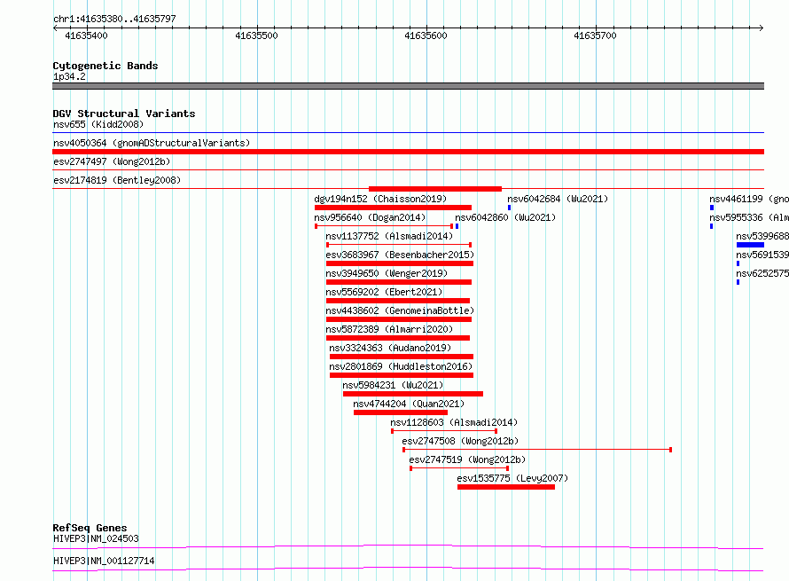Image resolution: width=789 pixels, height=581 pixels.
Task: Open the esv2747497 (Wong2012b) variant label
Action: tap(112, 161)
